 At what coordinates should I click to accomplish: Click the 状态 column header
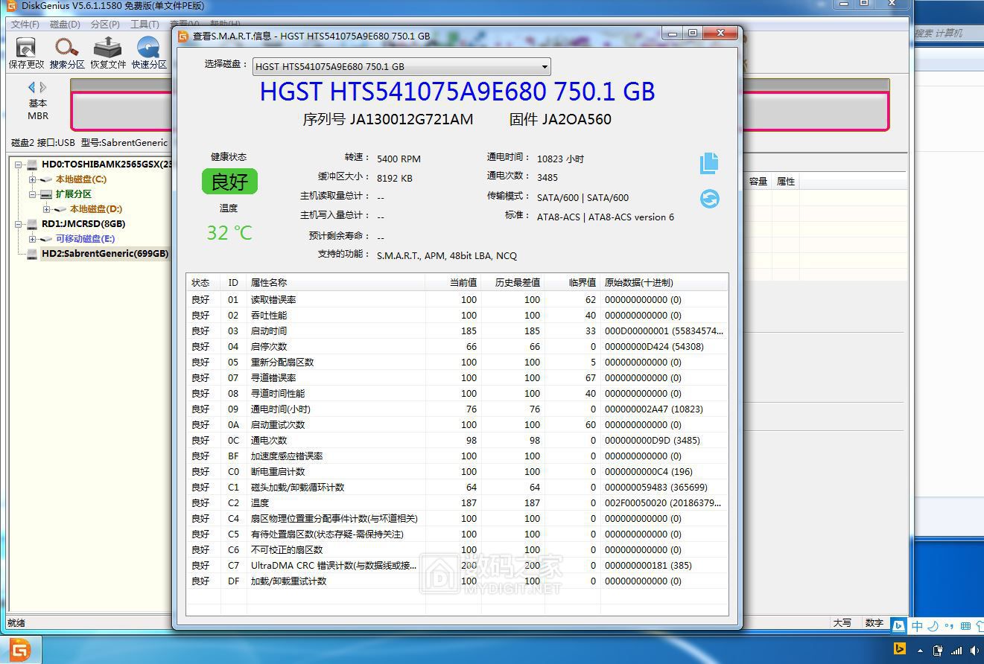click(x=201, y=283)
